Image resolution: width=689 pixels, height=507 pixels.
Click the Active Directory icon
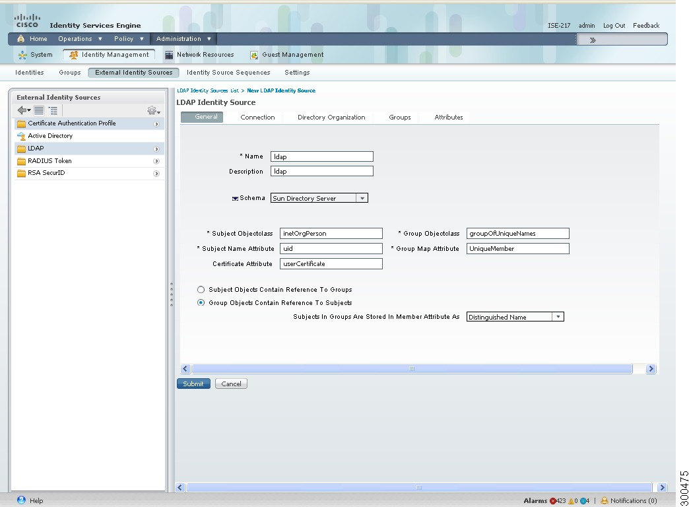click(x=21, y=136)
